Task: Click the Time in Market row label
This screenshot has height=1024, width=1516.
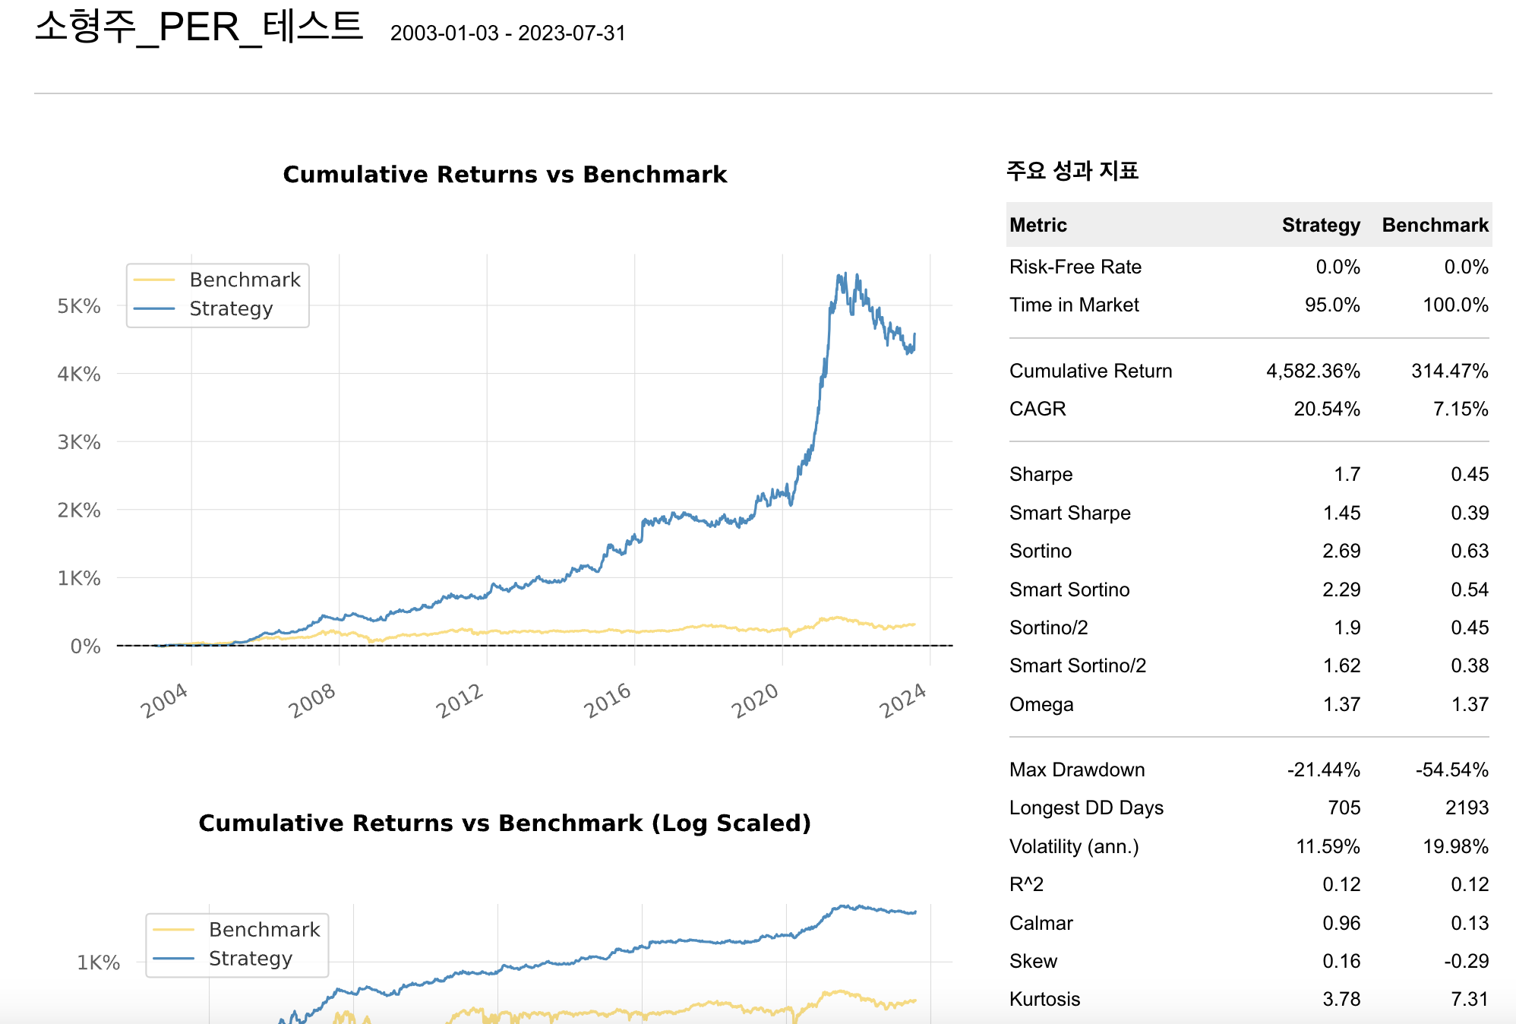Action: pos(1073,305)
